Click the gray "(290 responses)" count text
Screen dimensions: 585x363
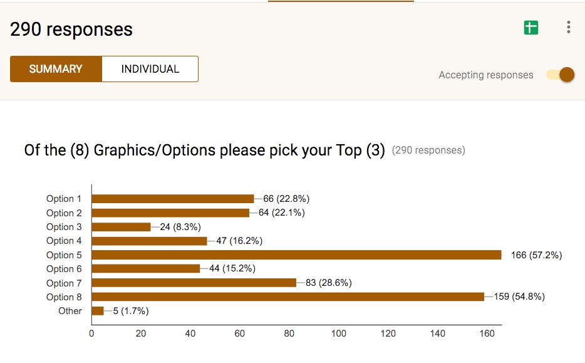428,150
